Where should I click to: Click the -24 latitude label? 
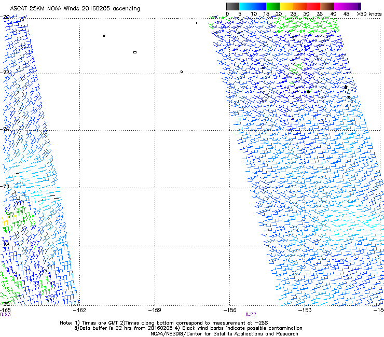(x=5, y=129)
